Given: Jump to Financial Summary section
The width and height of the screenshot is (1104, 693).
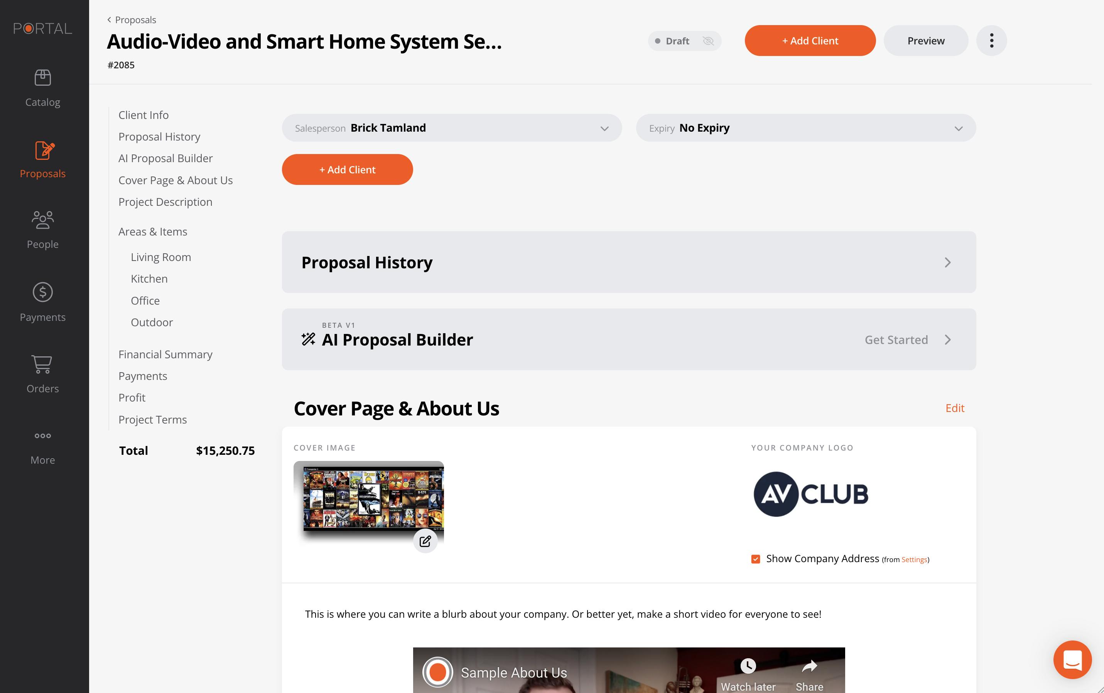Looking at the screenshot, I should pyautogui.click(x=165, y=354).
